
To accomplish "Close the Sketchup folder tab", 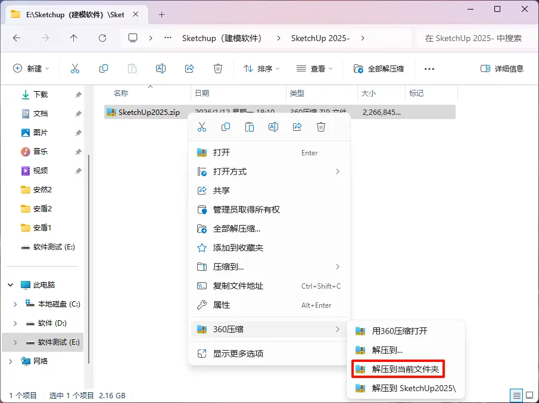I will (x=136, y=14).
